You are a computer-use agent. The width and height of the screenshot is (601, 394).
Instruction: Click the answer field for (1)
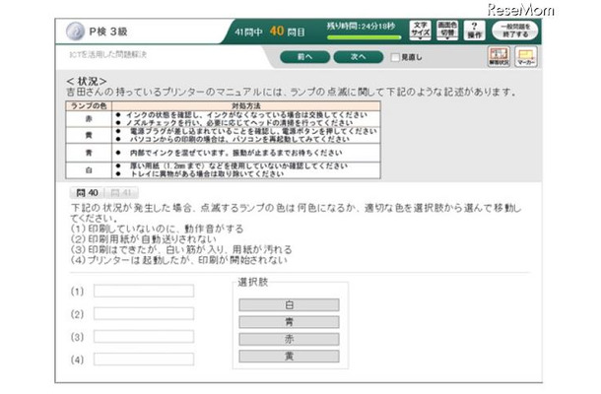pyautogui.click(x=144, y=291)
